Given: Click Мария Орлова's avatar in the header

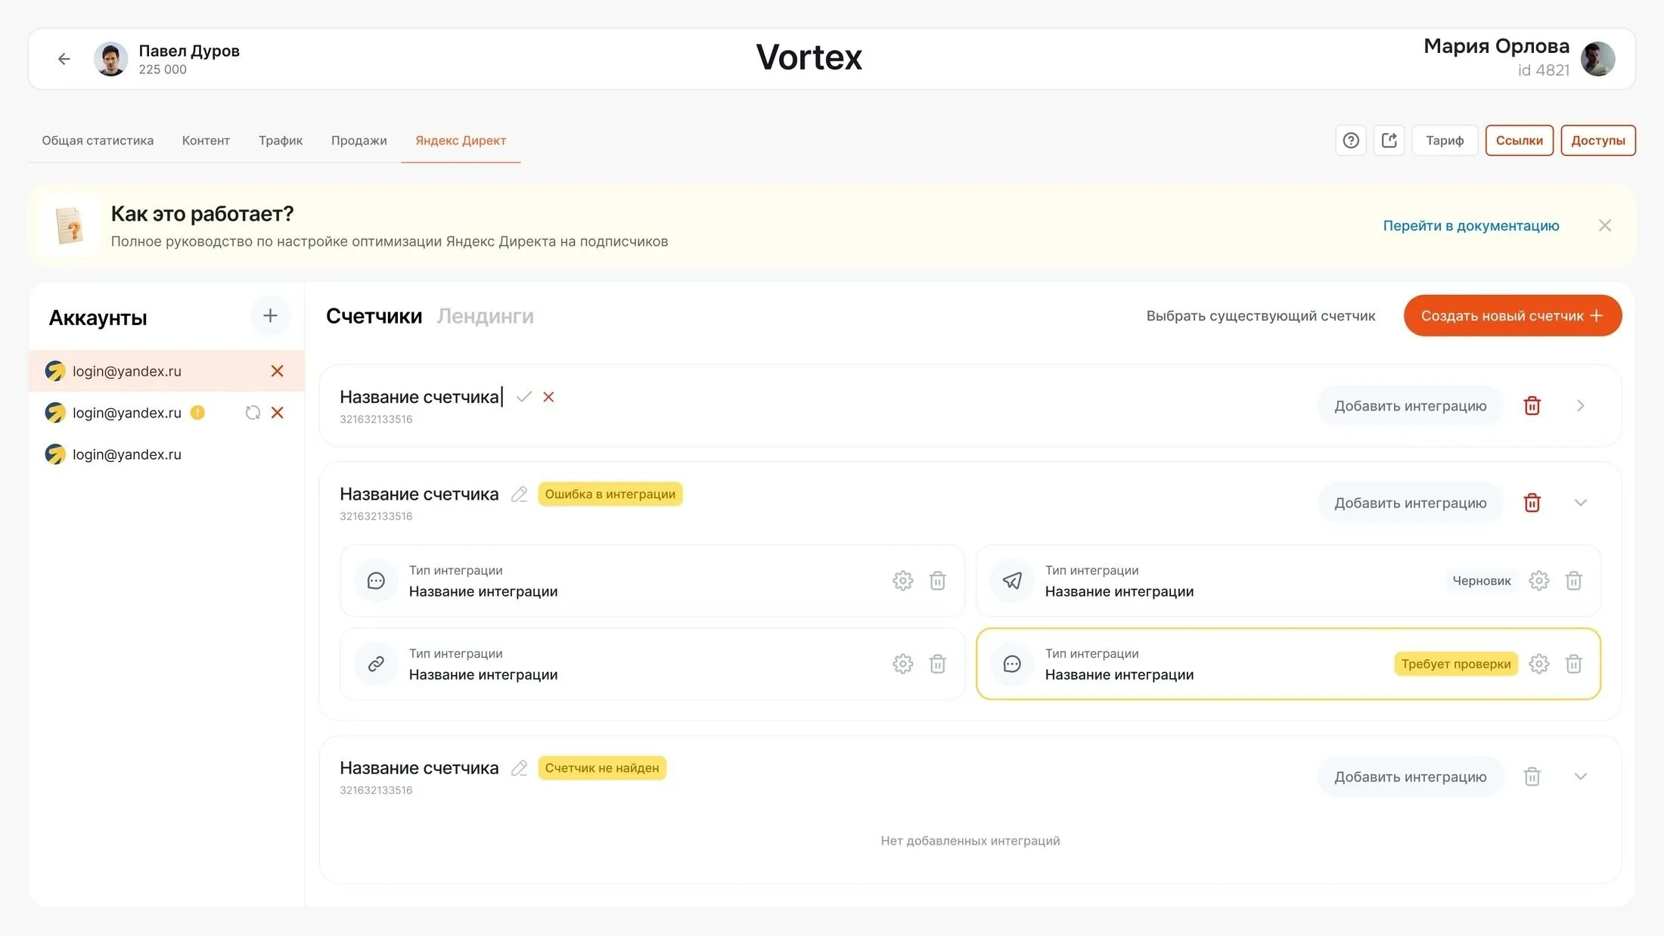Looking at the screenshot, I should point(1598,59).
